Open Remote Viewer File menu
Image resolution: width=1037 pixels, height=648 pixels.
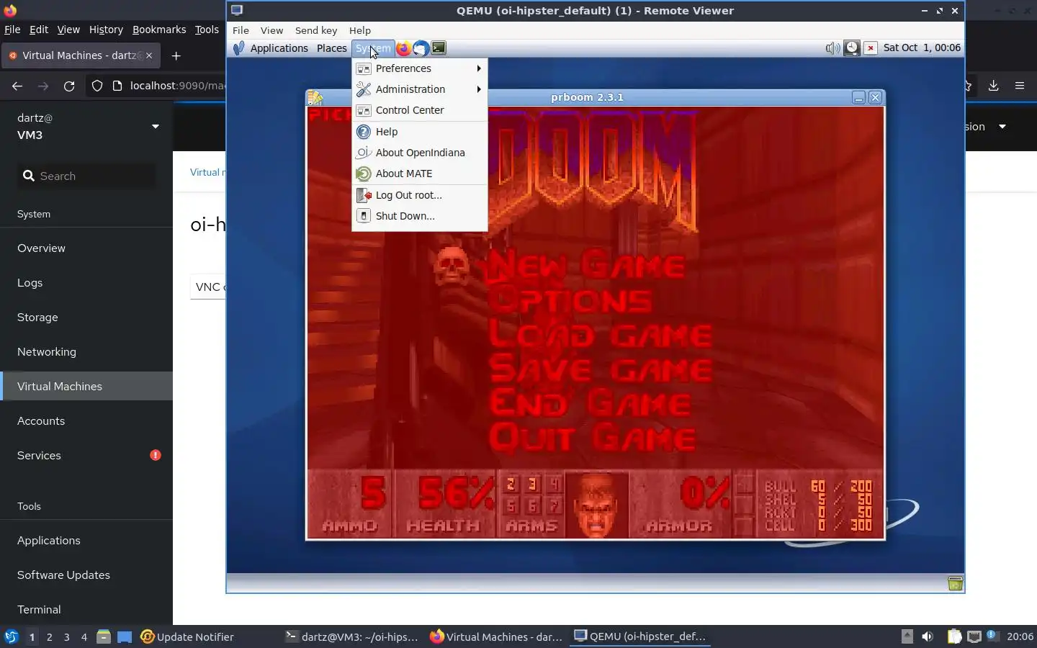241,30
